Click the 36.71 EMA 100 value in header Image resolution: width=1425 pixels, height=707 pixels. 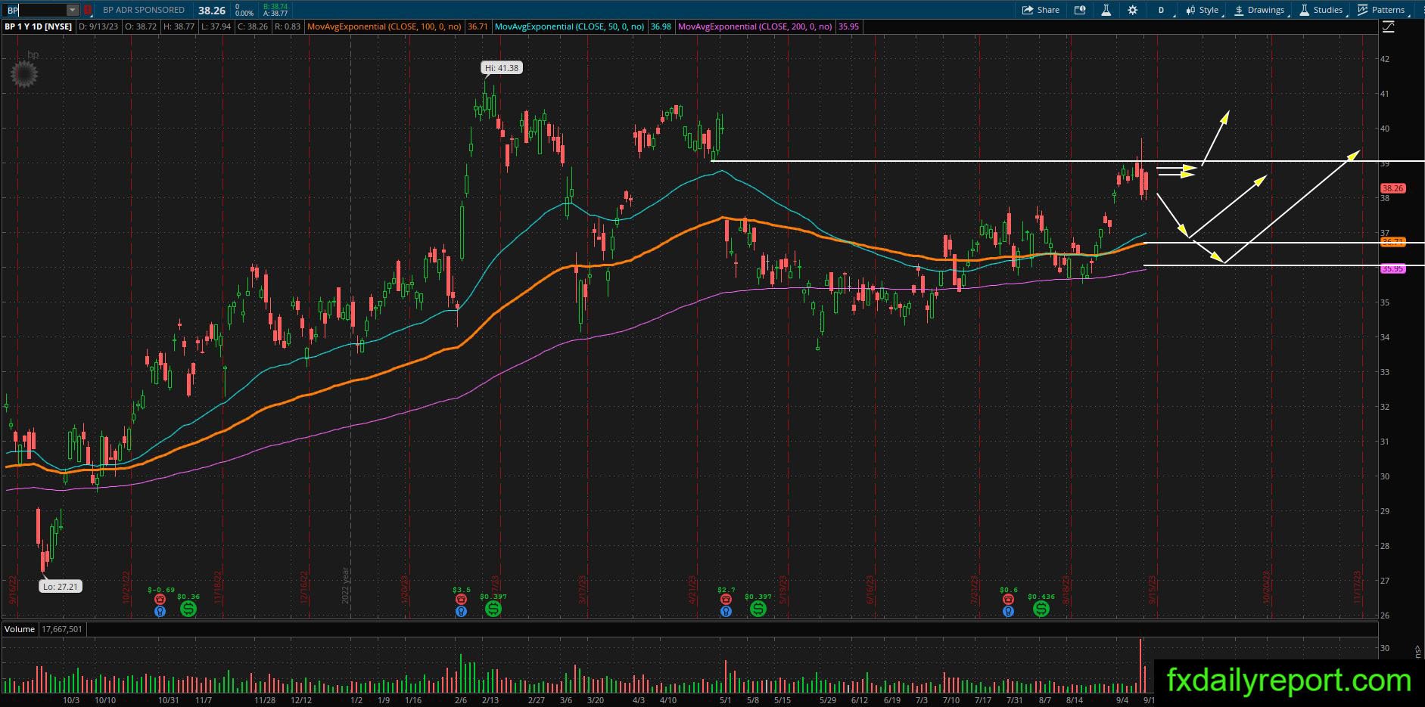(x=478, y=26)
